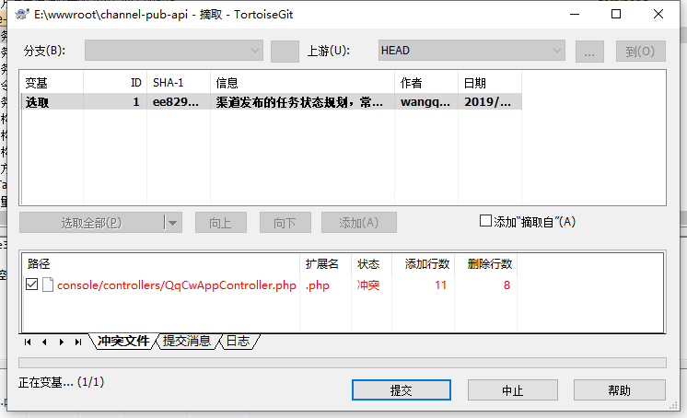Switch to the 日志 tab

(238, 341)
